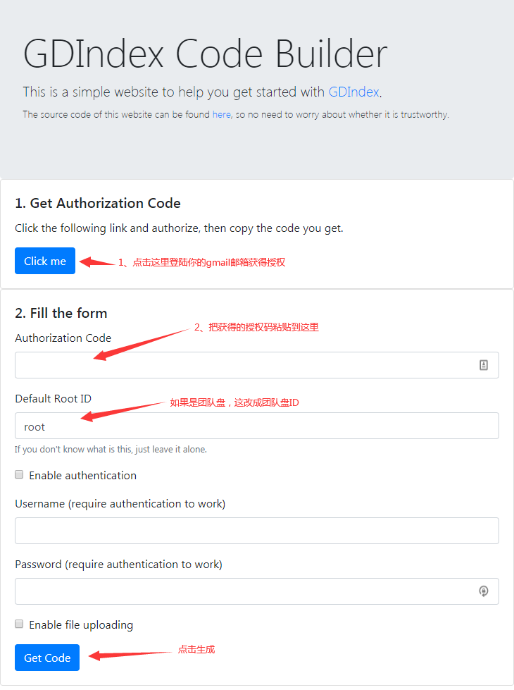Click the "Username (require authentication to work)" label
Image resolution: width=514 pixels, height=690 pixels.
[120, 504]
